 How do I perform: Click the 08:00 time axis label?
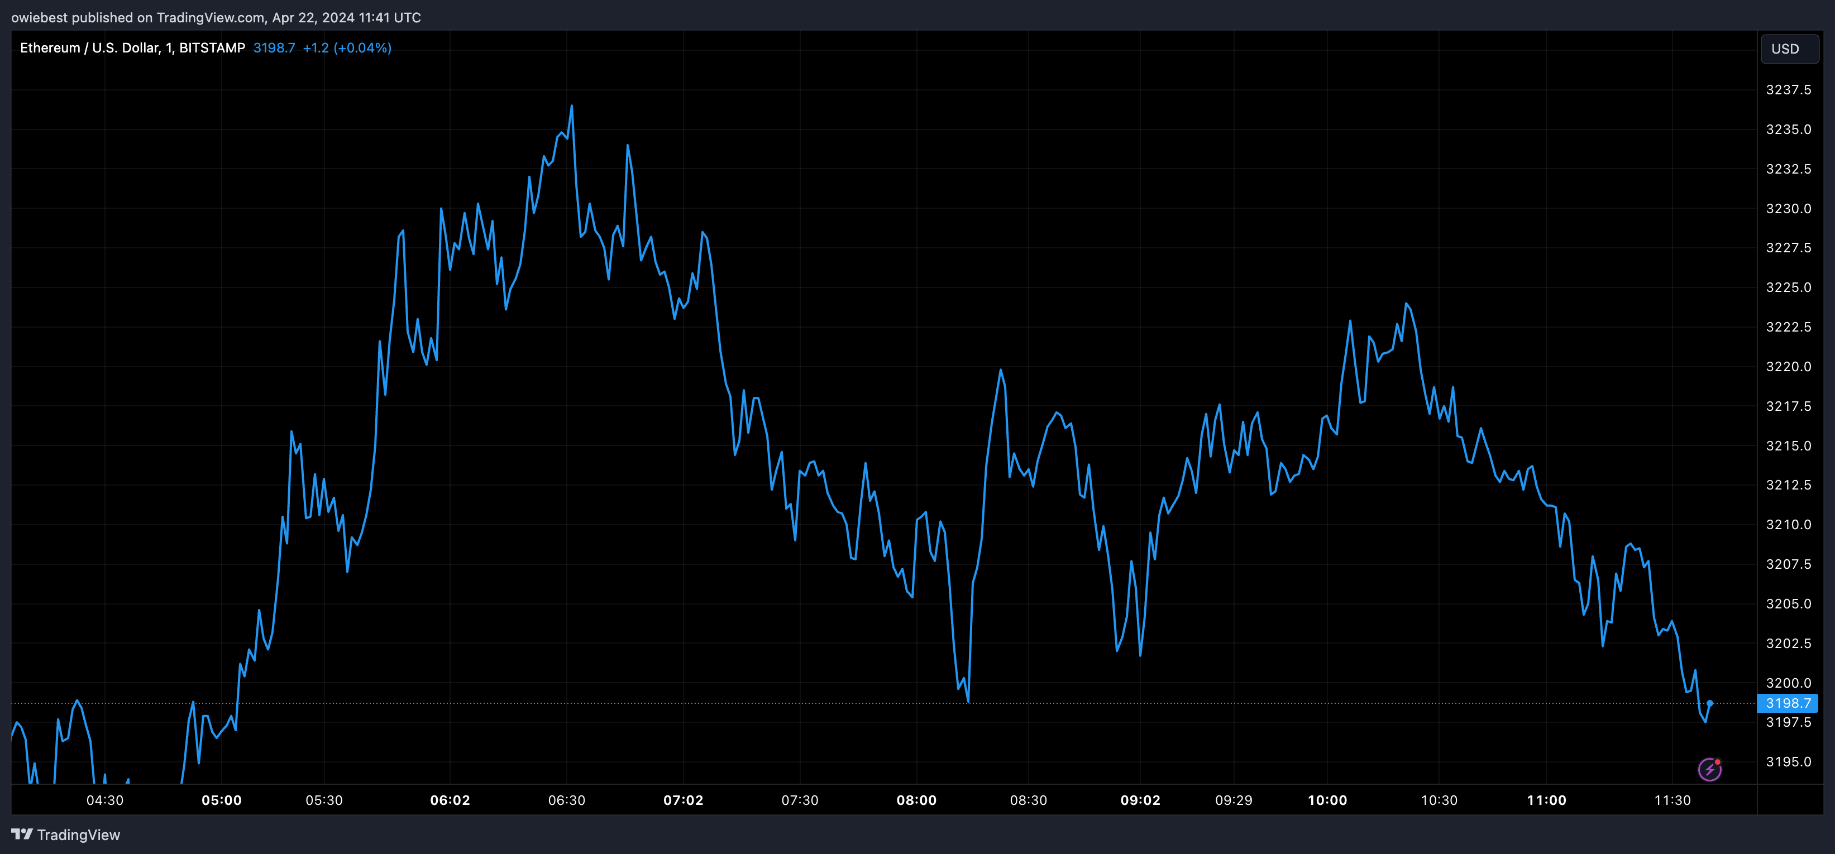(x=917, y=800)
